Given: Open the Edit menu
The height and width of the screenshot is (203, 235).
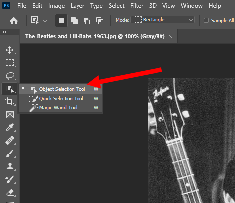Looking at the screenshot, I should (x=37, y=6).
